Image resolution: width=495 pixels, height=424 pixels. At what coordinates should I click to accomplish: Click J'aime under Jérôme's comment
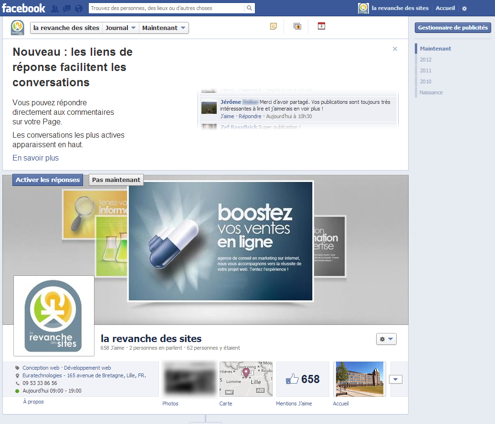click(227, 116)
